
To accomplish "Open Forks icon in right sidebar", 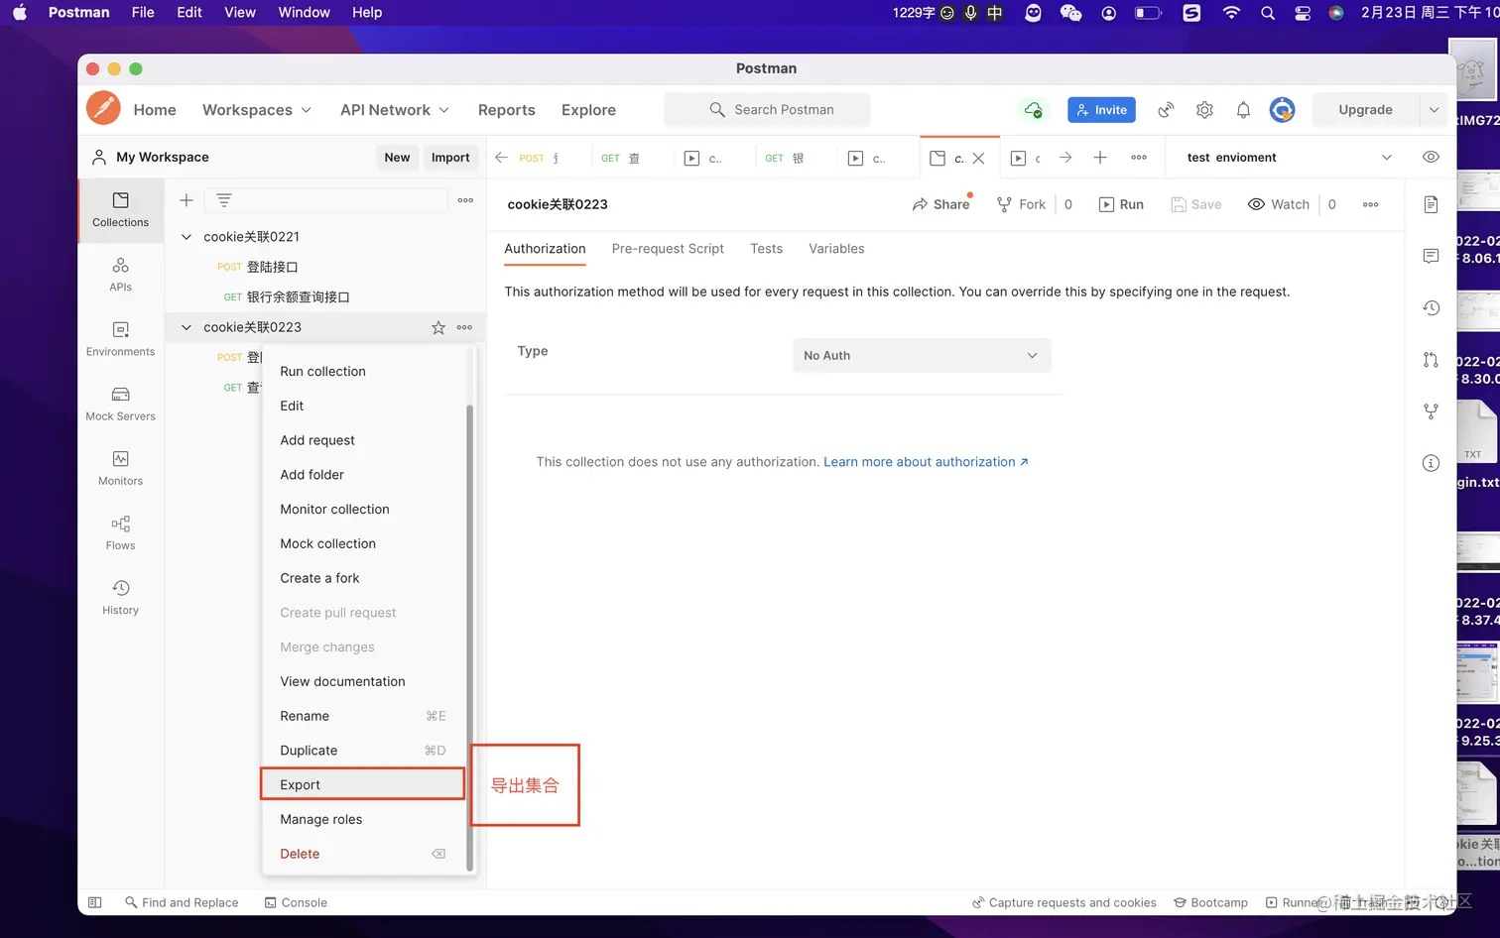I will [1431, 410].
